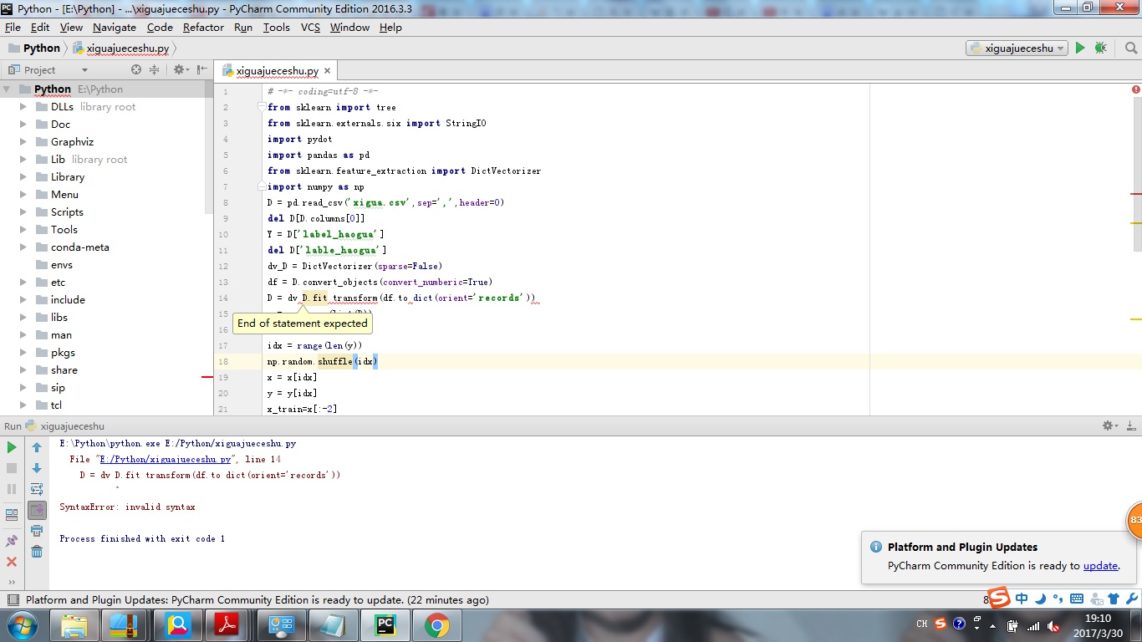Open Chrome from the taskbar
Viewport: 1142px width, 642px height.
pyautogui.click(x=436, y=624)
